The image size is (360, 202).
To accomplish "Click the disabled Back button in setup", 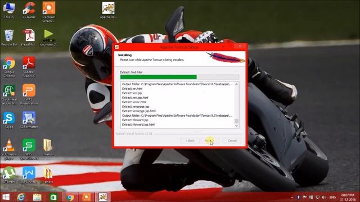I will (x=190, y=140).
